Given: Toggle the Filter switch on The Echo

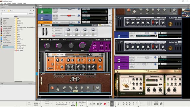Looking at the screenshot, I should [77, 64].
